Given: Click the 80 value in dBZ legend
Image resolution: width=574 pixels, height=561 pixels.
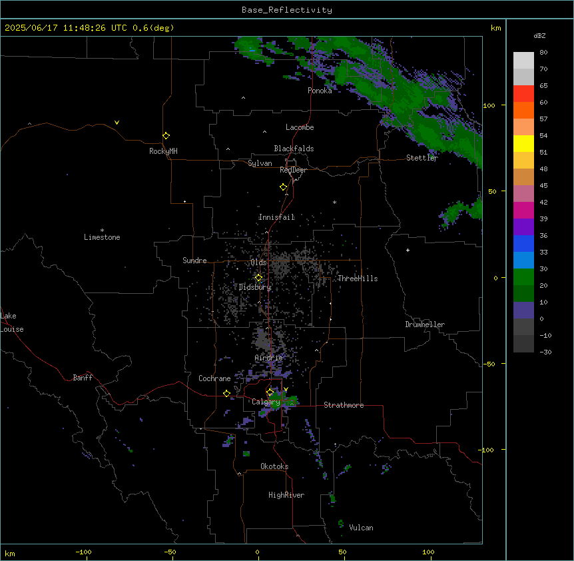Looking at the screenshot, I should [x=543, y=53].
